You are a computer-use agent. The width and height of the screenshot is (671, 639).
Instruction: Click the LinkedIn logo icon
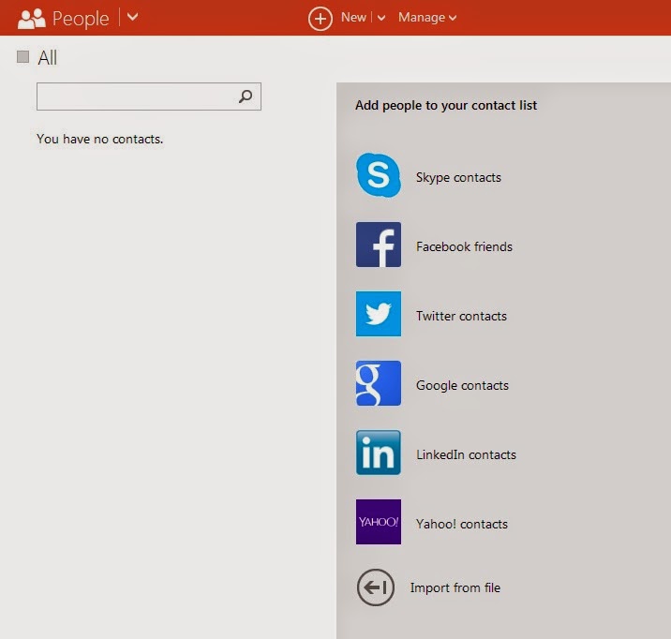pyautogui.click(x=379, y=453)
